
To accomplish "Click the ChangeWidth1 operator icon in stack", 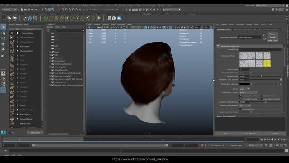I will [12, 51].
